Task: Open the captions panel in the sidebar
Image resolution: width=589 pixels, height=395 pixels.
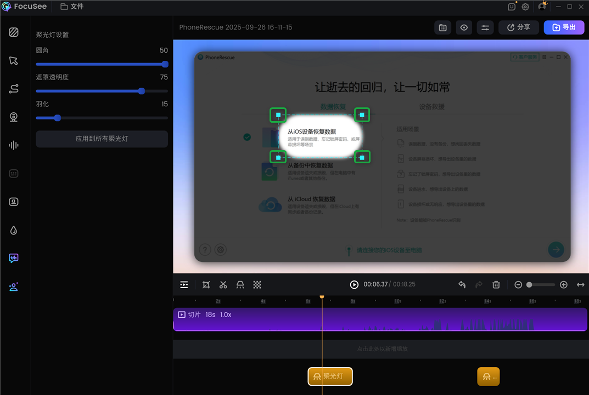Action: coord(13,173)
